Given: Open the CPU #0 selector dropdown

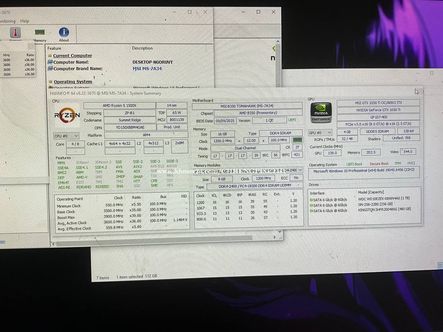Looking at the screenshot, I should [x=66, y=136].
